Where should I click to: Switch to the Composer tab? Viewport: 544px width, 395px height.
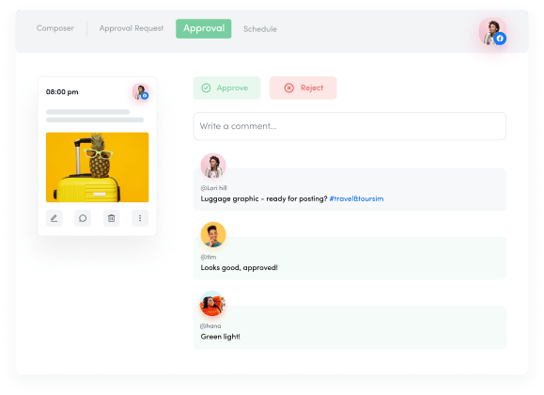coord(55,28)
